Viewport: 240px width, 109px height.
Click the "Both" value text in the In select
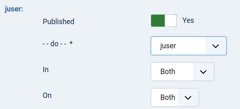[x=168, y=72]
